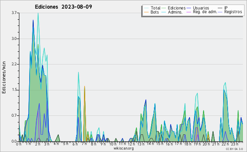Click the 3.7 value on y-axis

click(x=14, y=13)
